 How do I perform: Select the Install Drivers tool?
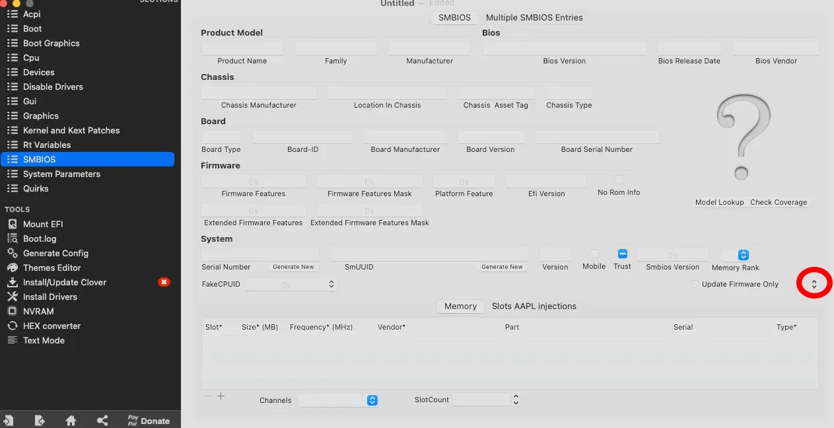click(x=50, y=297)
